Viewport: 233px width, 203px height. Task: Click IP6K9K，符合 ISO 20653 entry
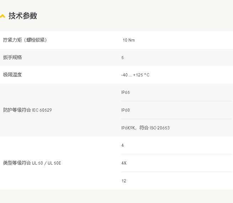click(145, 128)
